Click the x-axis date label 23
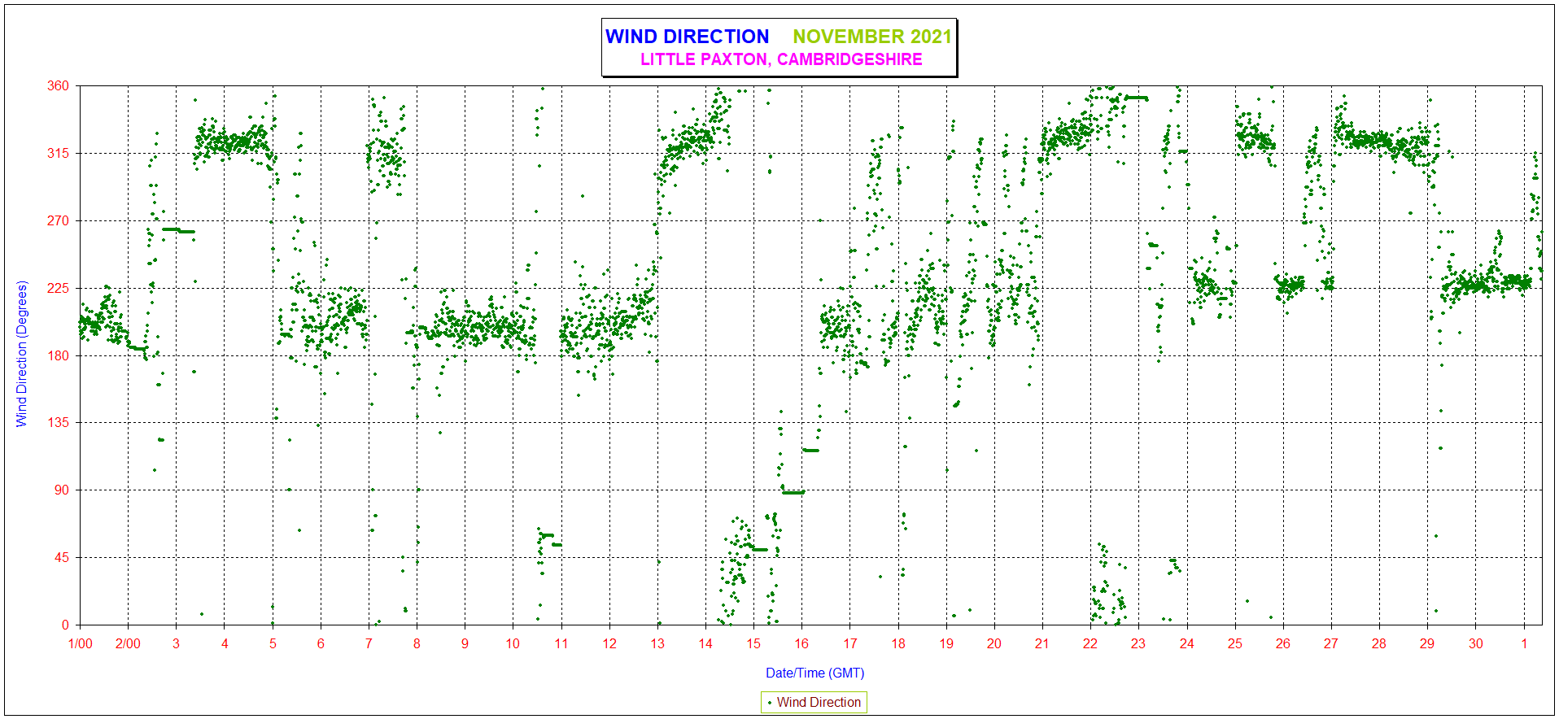This screenshot has height=719, width=1559. (1138, 643)
